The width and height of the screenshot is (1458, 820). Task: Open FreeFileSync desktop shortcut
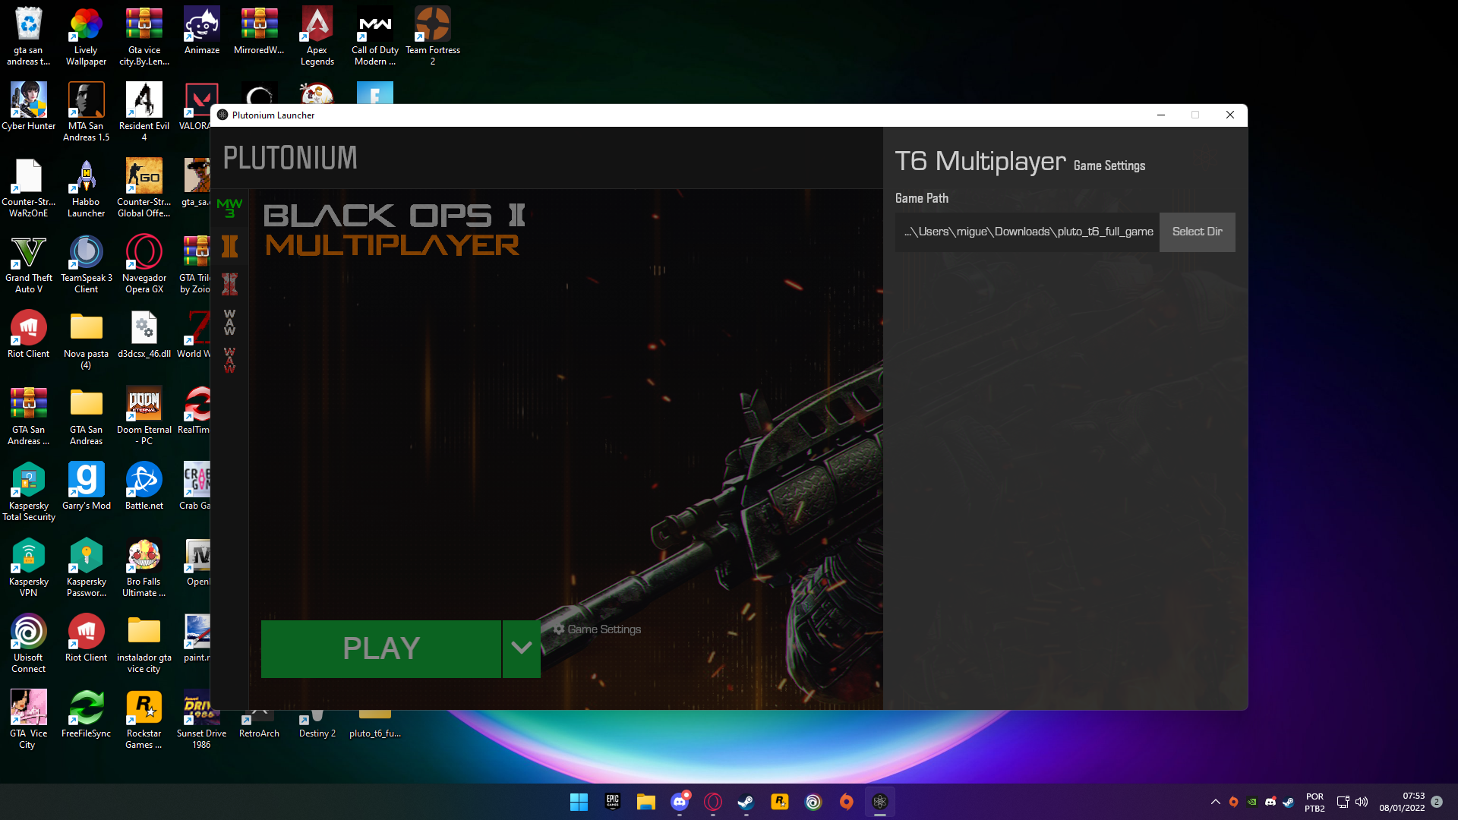pos(86,714)
